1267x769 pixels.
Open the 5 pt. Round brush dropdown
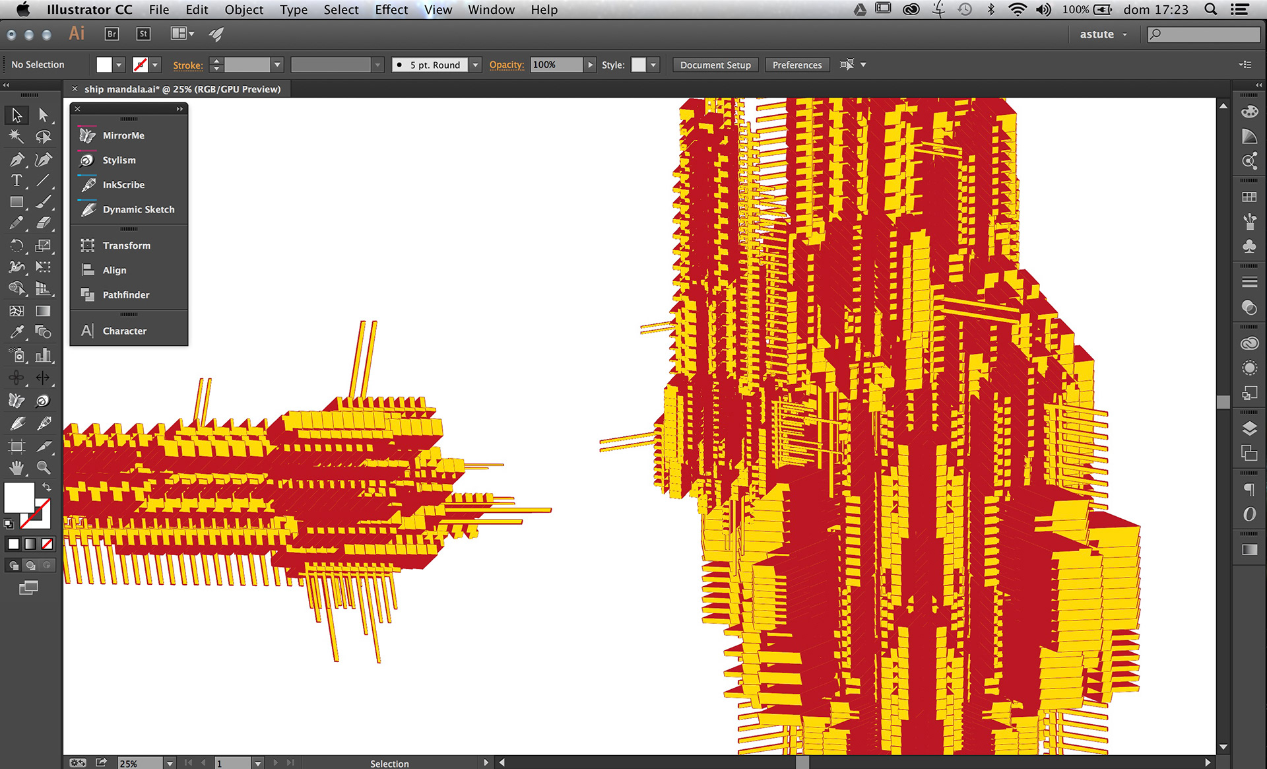(475, 65)
